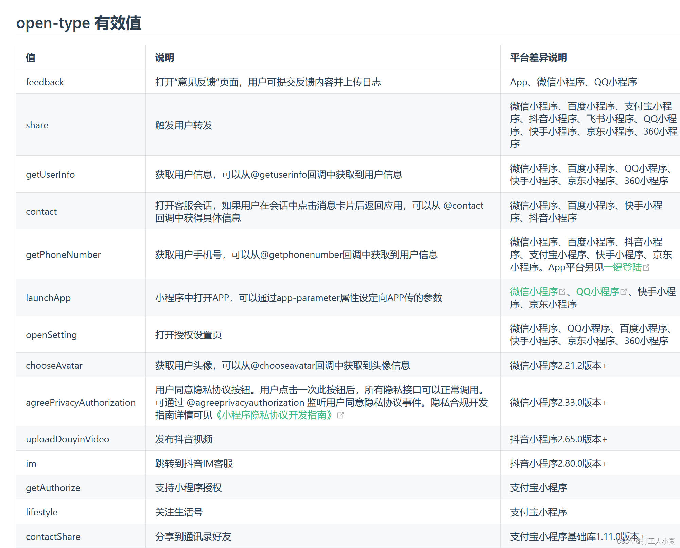680x548 pixels.
Task: Click the share row description text
Action: (x=184, y=125)
